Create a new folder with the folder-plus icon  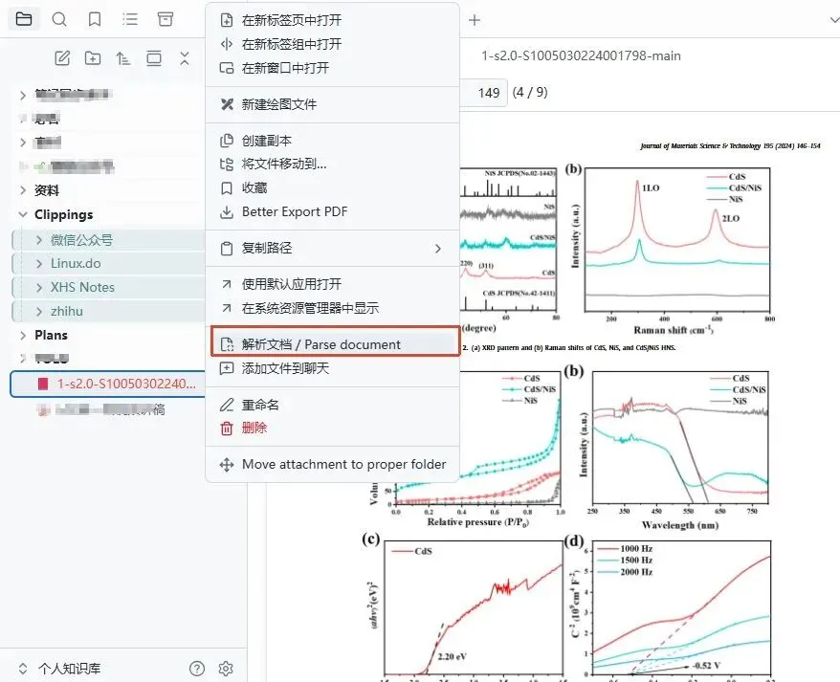point(93,57)
